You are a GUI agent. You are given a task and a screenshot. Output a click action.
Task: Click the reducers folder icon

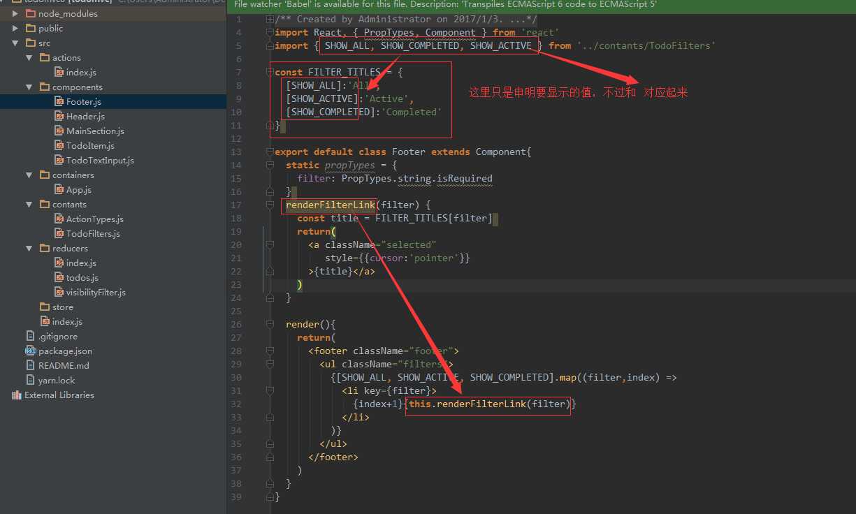(x=45, y=248)
